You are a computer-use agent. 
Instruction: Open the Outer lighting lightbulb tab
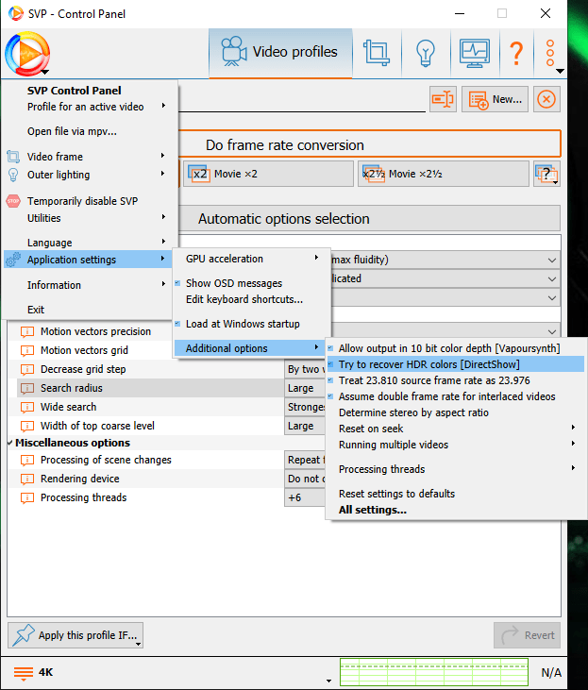(x=426, y=53)
